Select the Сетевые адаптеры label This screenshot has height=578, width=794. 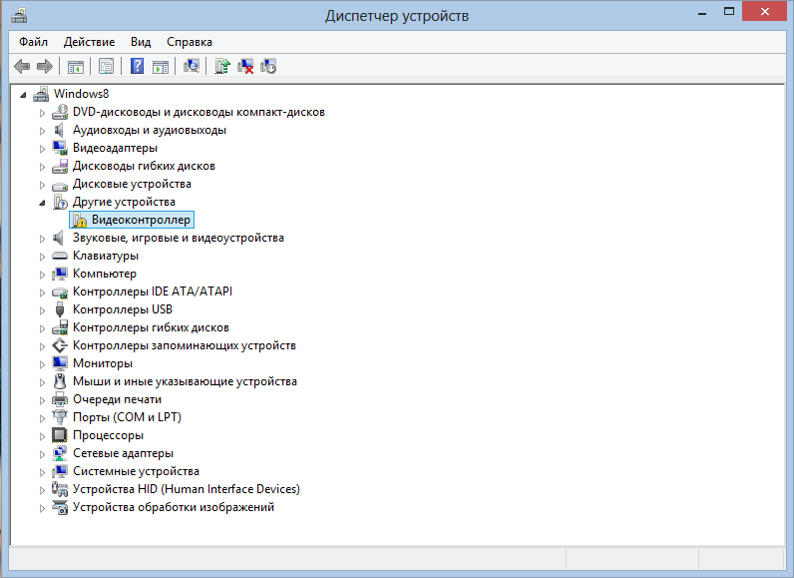(123, 453)
